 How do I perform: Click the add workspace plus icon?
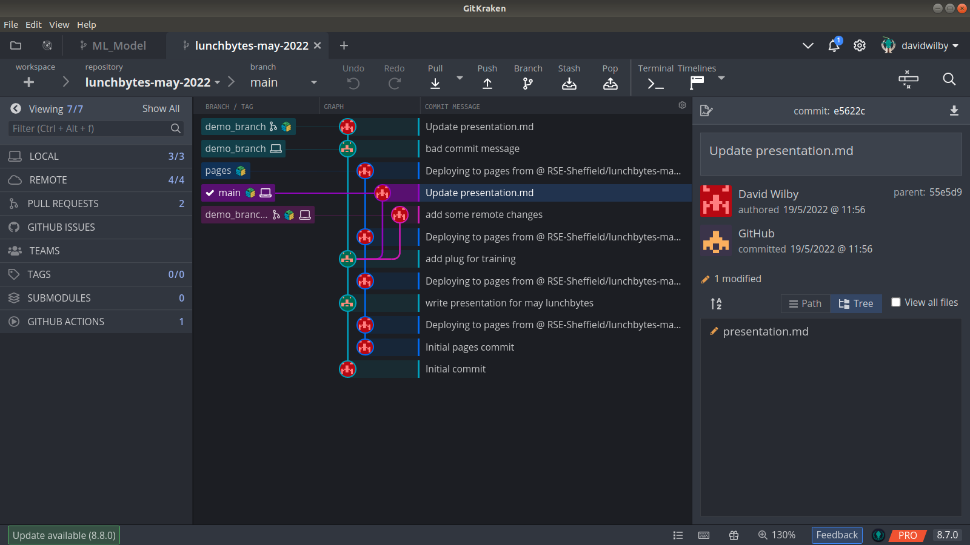pos(28,82)
